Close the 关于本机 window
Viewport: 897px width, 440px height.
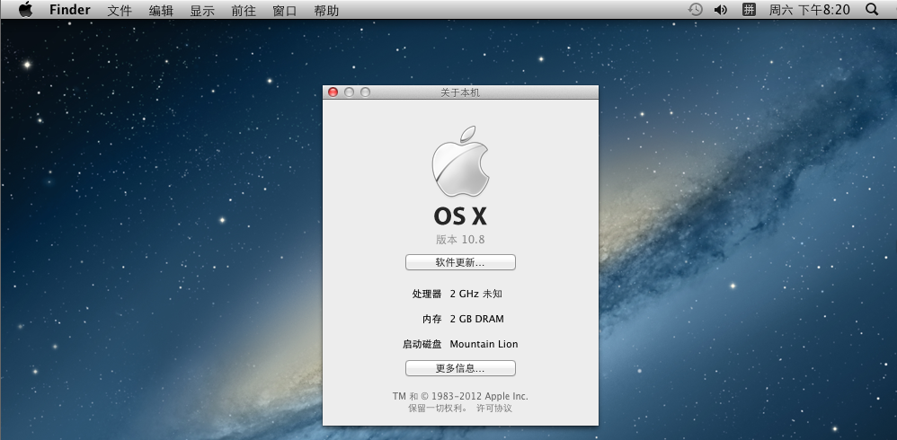333,92
